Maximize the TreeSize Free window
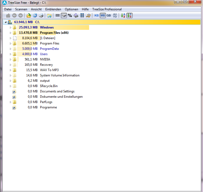This screenshot has width=203, height=192. tap(185, 2)
